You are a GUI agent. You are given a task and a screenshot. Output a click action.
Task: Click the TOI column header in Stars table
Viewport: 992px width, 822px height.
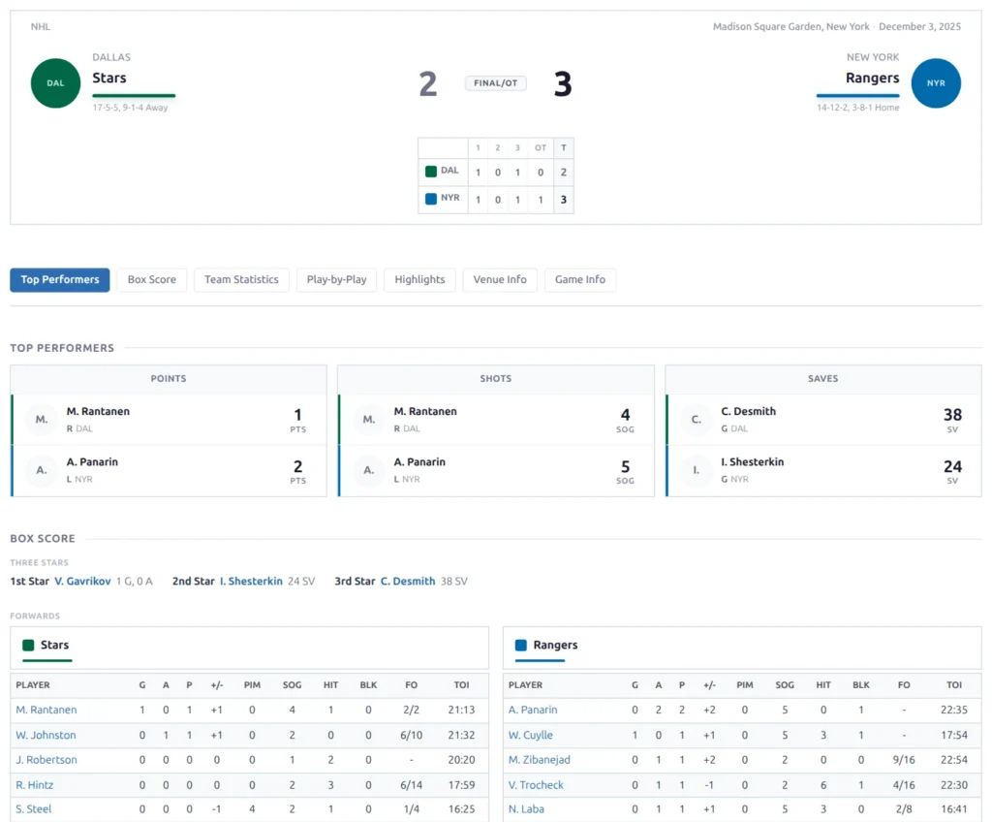pos(461,685)
